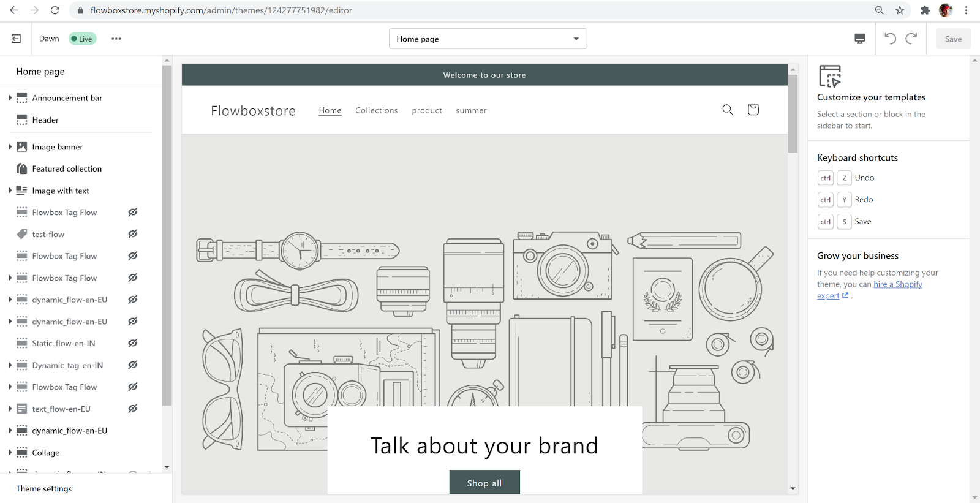The image size is (980, 503).
Task: Toggle visibility of test-flow section
Action: [x=133, y=234]
